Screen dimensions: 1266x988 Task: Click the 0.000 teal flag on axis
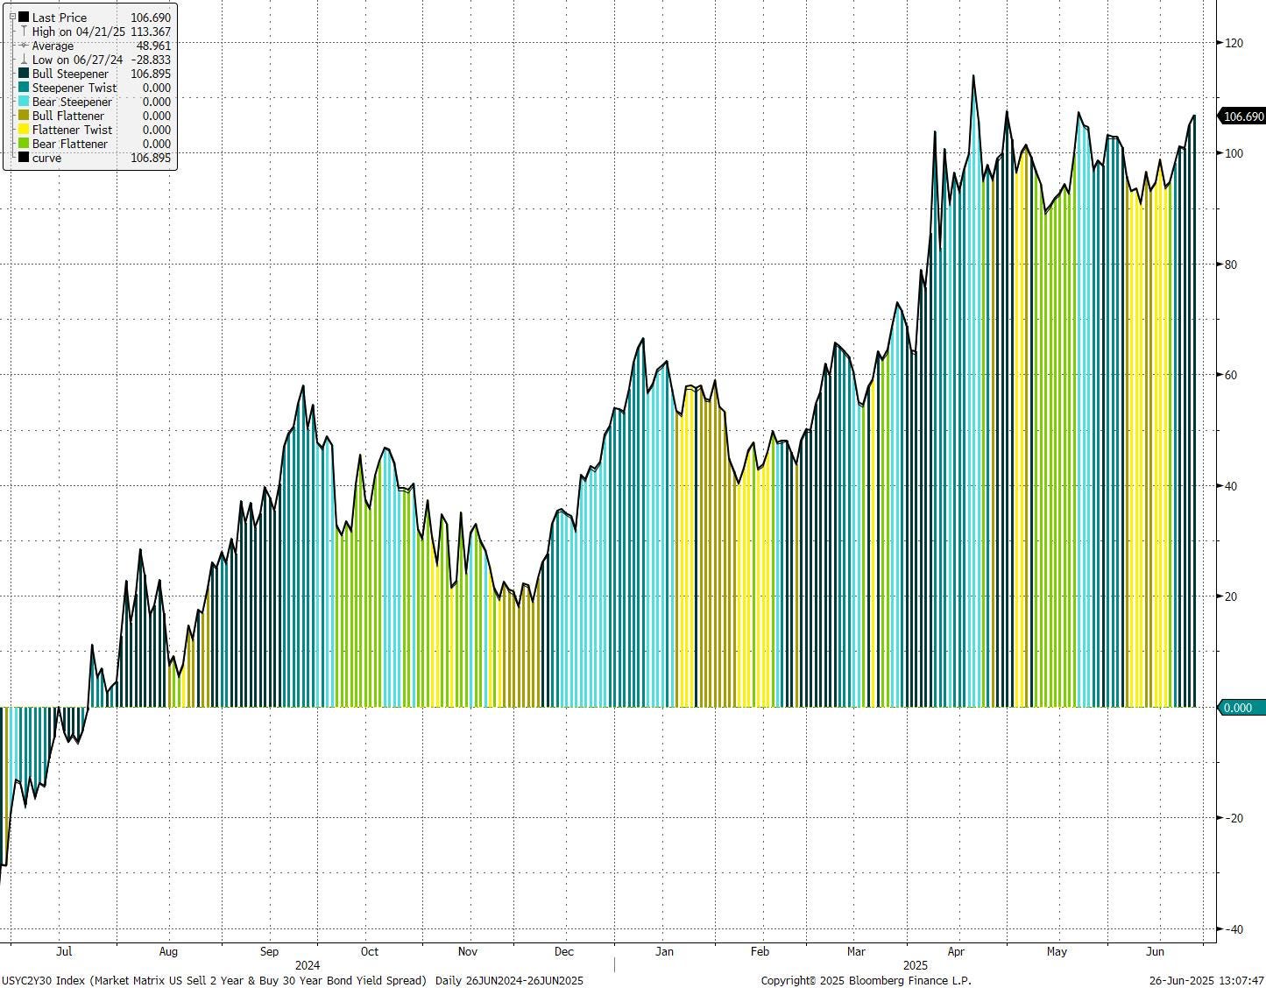coord(1241,708)
